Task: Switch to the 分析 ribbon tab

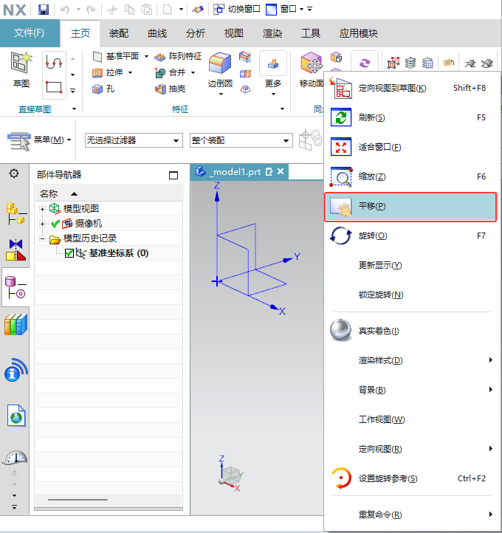Action: point(196,33)
